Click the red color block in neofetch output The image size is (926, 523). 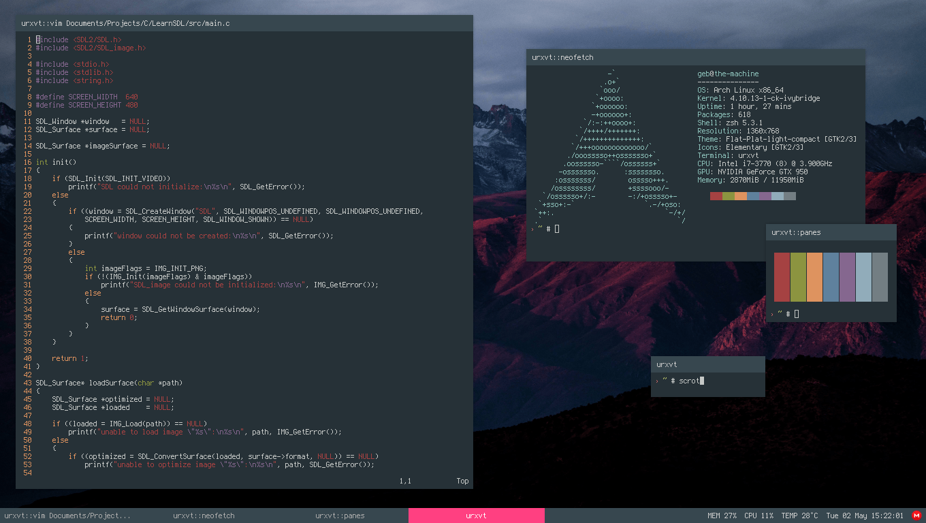click(x=716, y=196)
